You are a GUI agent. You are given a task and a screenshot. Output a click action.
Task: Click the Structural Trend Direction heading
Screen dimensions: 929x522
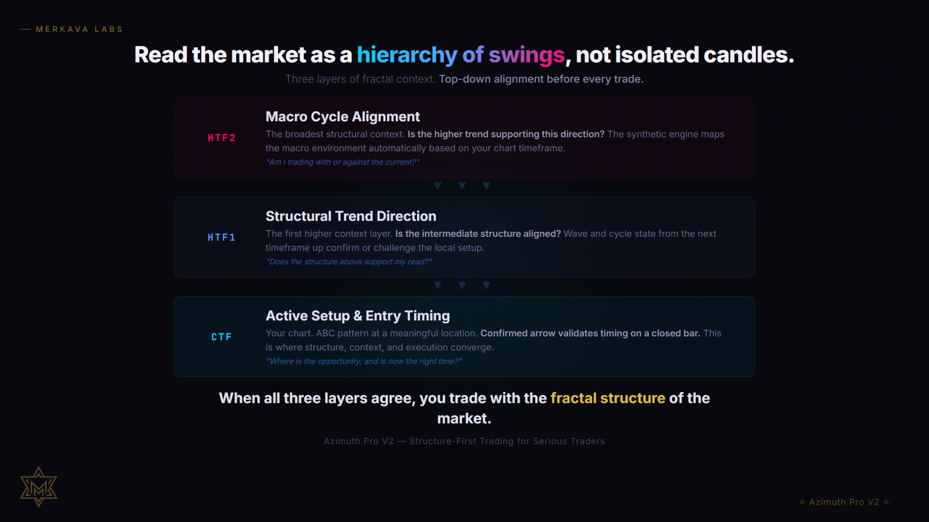click(351, 216)
